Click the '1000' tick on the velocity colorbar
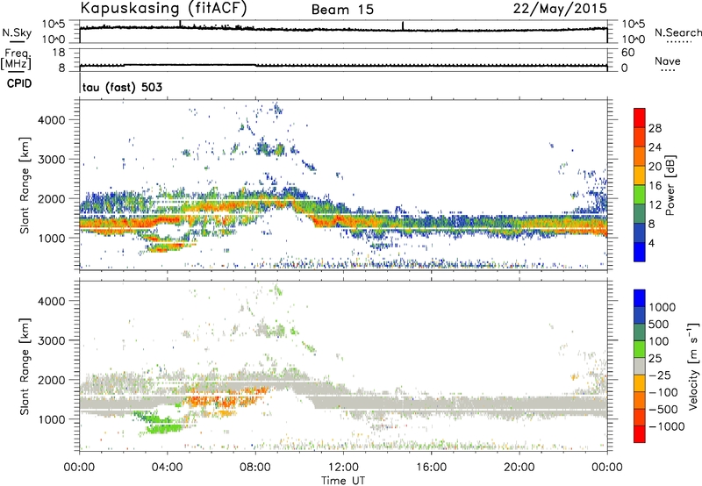The height and width of the screenshot is (486, 702). point(662,307)
